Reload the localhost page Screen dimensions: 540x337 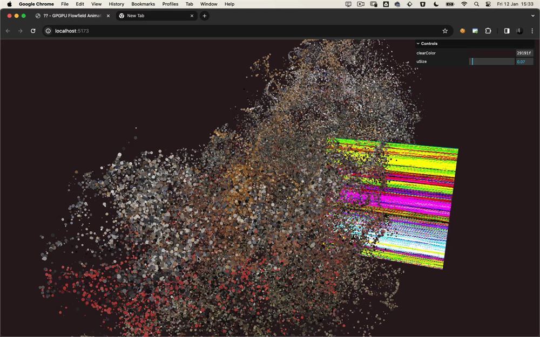[x=33, y=31]
